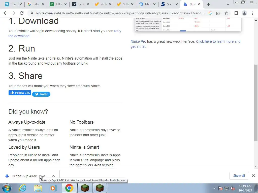
Task: Go back to the previous page
Action: [x=6, y=13]
